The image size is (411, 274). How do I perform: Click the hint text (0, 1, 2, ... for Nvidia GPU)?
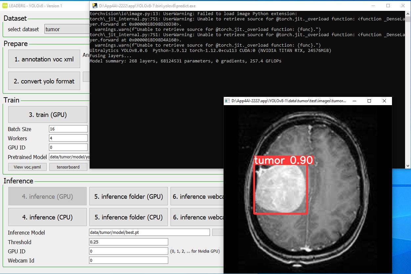coord(195,251)
